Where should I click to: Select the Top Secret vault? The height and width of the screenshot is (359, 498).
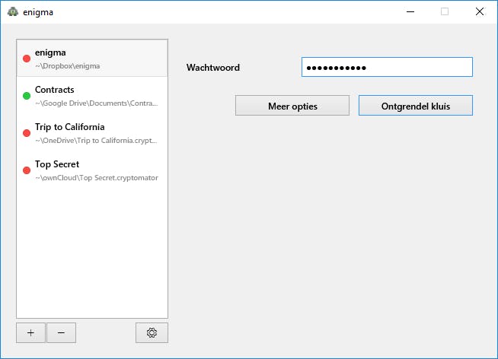[x=92, y=170]
